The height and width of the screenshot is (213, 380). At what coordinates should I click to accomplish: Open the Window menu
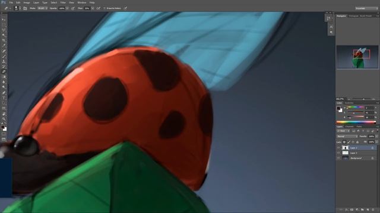pos(82,2)
